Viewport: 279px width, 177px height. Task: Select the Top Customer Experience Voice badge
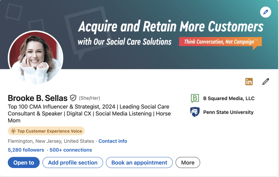pos(46,131)
